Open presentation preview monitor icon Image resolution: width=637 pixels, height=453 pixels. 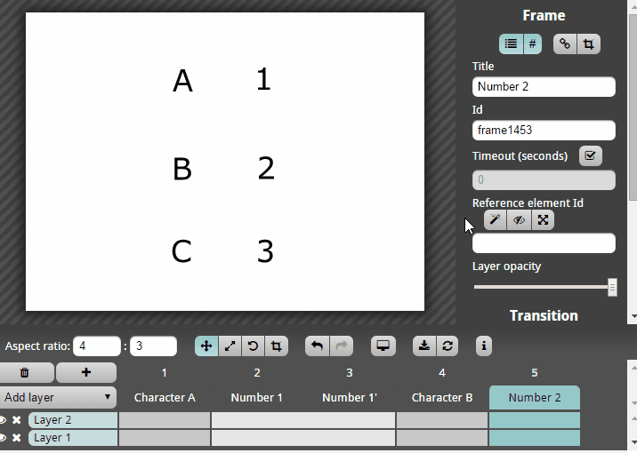pyautogui.click(x=383, y=346)
